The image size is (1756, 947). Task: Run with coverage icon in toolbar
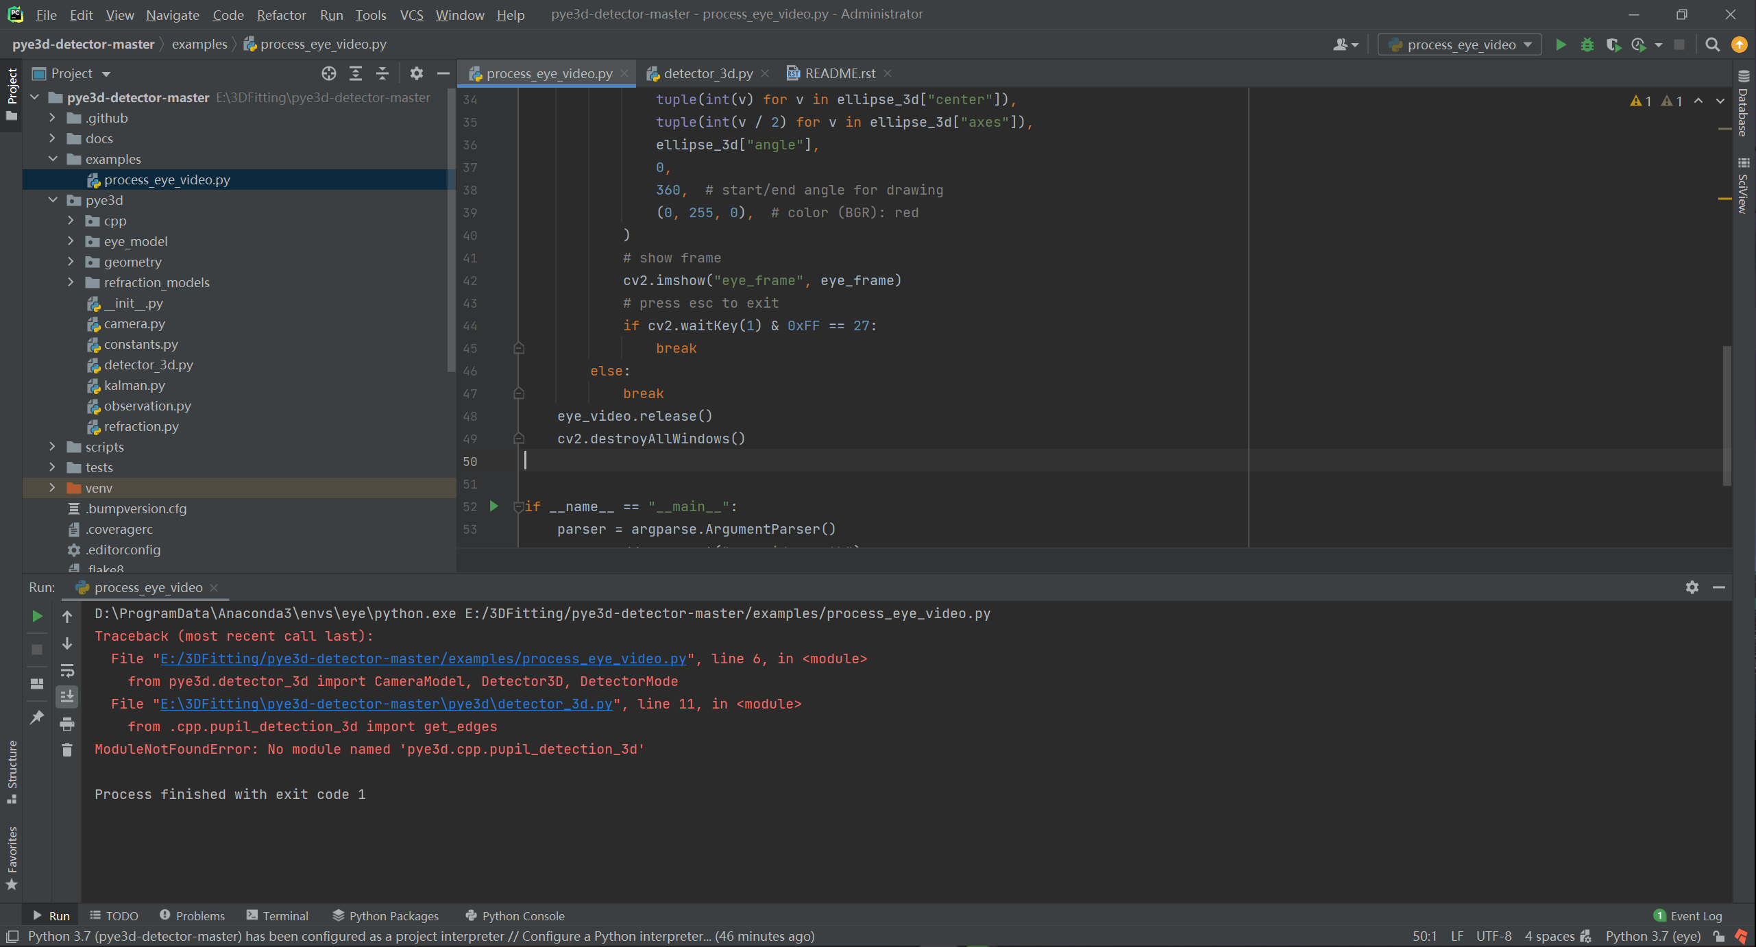pyautogui.click(x=1613, y=45)
